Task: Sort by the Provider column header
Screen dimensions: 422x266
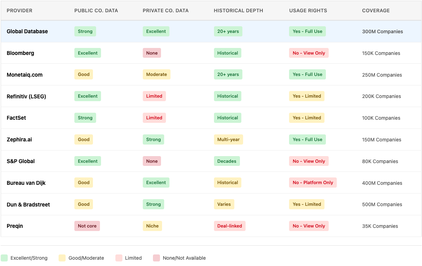Action: (19, 10)
